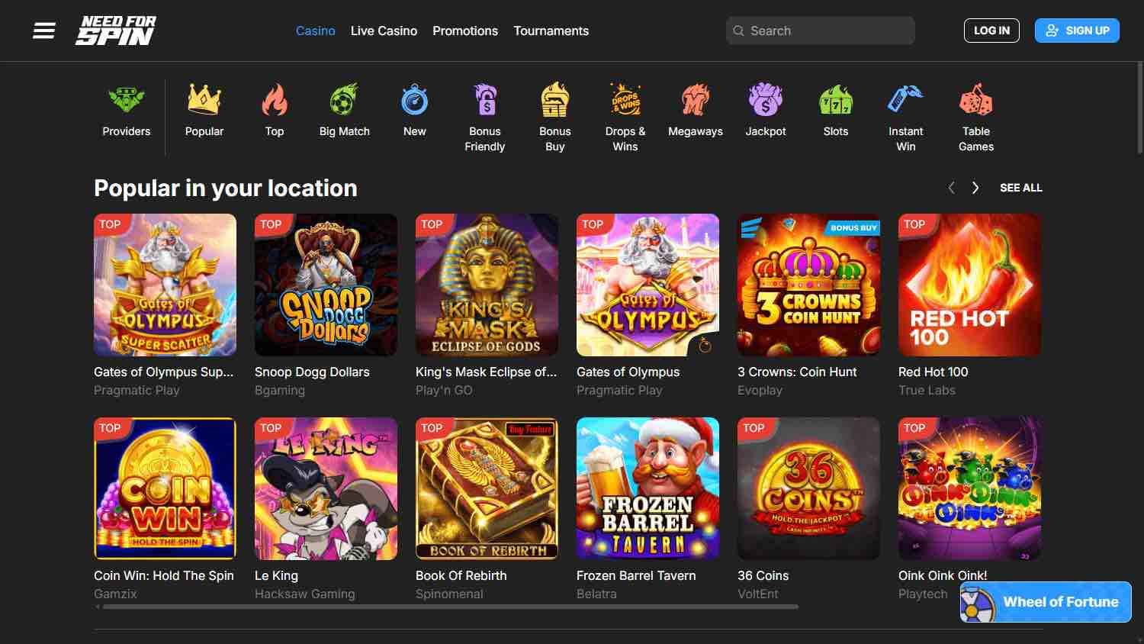Click the Need For Spin logo
Screen dimensions: 1144x644
click(x=116, y=31)
